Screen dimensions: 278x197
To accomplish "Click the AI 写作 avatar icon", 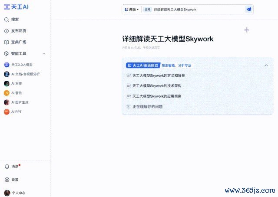I will [x=7, y=83].
